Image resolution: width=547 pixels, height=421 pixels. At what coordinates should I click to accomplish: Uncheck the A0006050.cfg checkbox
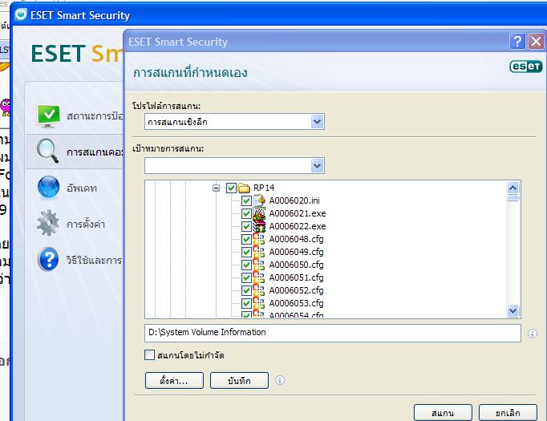[247, 265]
